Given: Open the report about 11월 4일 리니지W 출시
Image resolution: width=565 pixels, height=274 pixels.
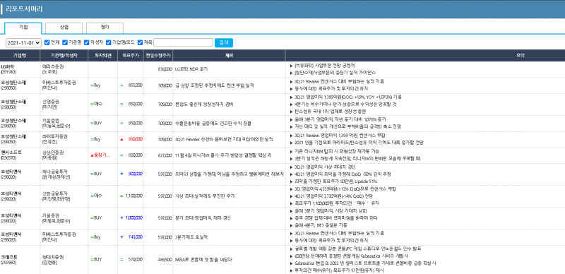Looking at the screenshot, I should click(x=223, y=155).
